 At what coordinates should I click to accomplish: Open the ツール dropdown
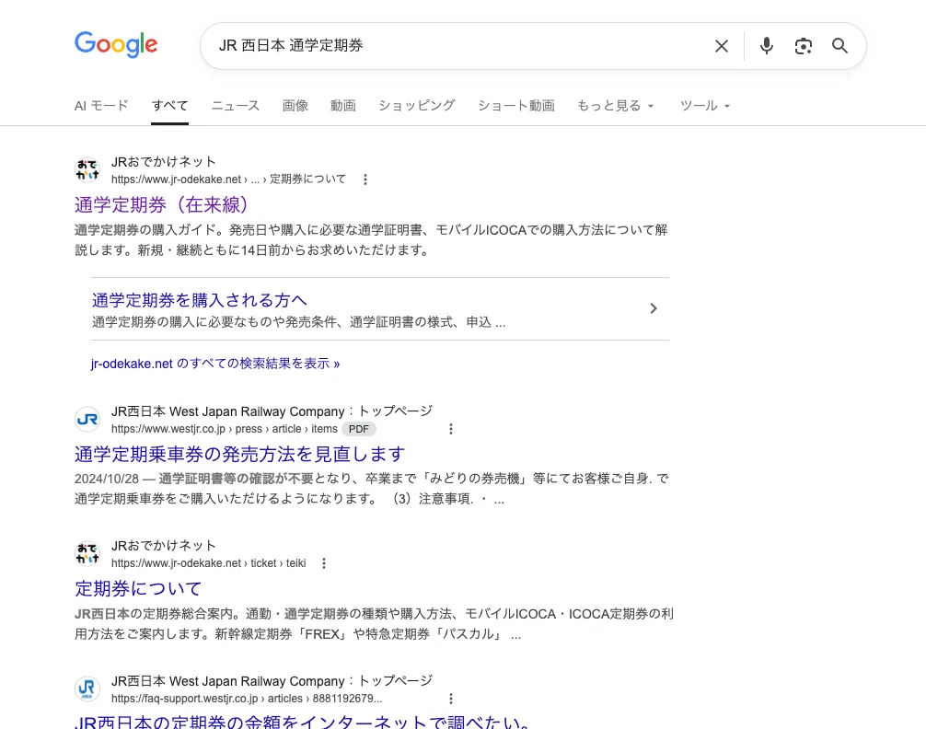tap(705, 106)
